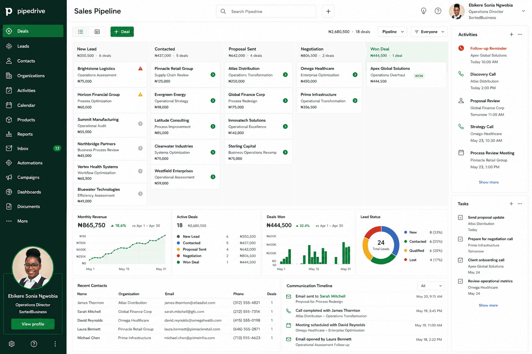This screenshot has height=354, width=532.
Task: Click the Proposal Review person icon
Action: click(x=461, y=101)
